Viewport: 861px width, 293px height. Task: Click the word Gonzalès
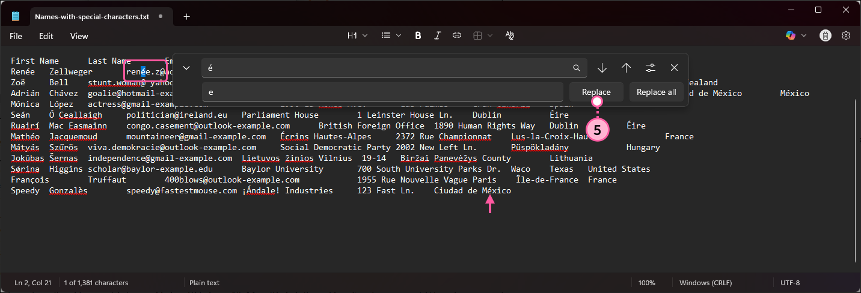[69, 190]
